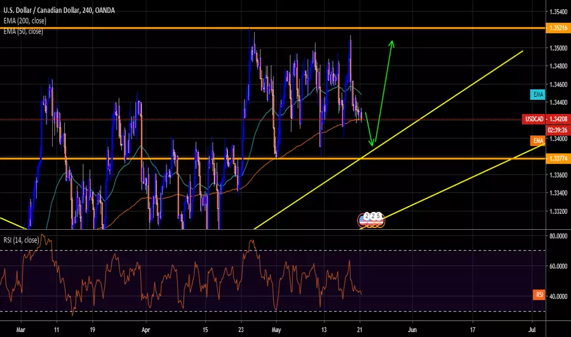Viewport: 571px width, 337px height.
Task: Click the 1.33400 price axis value
Action: tap(558, 193)
